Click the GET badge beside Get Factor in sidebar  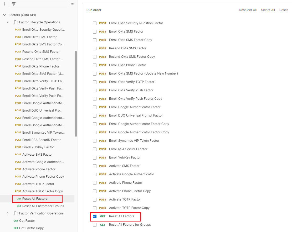[x=16, y=221]
